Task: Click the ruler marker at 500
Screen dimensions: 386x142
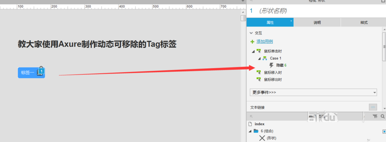Action: tap(156, 7)
